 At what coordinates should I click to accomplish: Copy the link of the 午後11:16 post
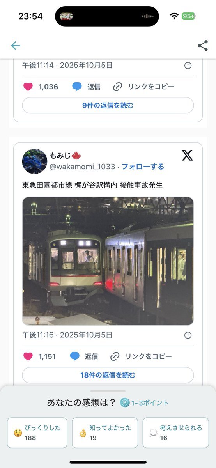coord(141,356)
